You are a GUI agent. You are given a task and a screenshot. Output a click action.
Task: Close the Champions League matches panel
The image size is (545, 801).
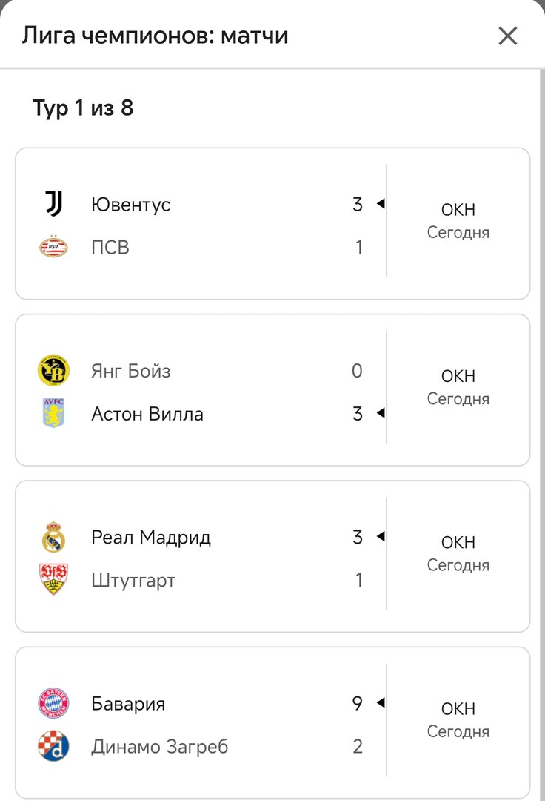[x=507, y=36]
